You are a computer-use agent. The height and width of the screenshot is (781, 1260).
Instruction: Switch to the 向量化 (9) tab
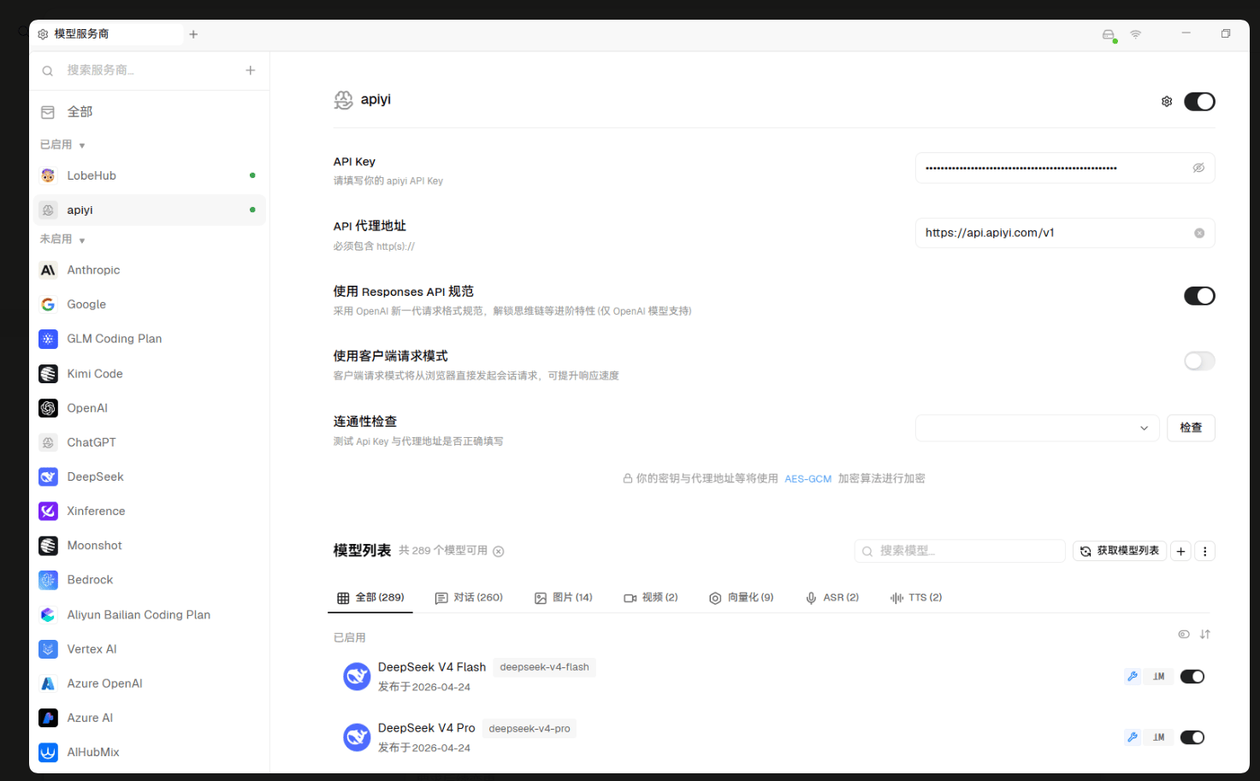(x=741, y=598)
